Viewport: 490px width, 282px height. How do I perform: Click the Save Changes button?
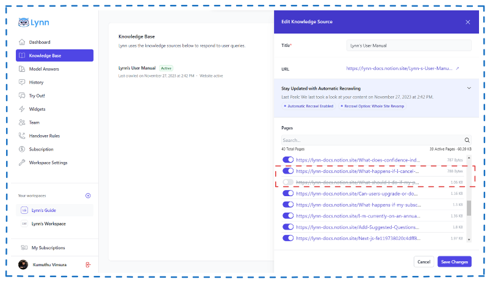tap(454, 262)
